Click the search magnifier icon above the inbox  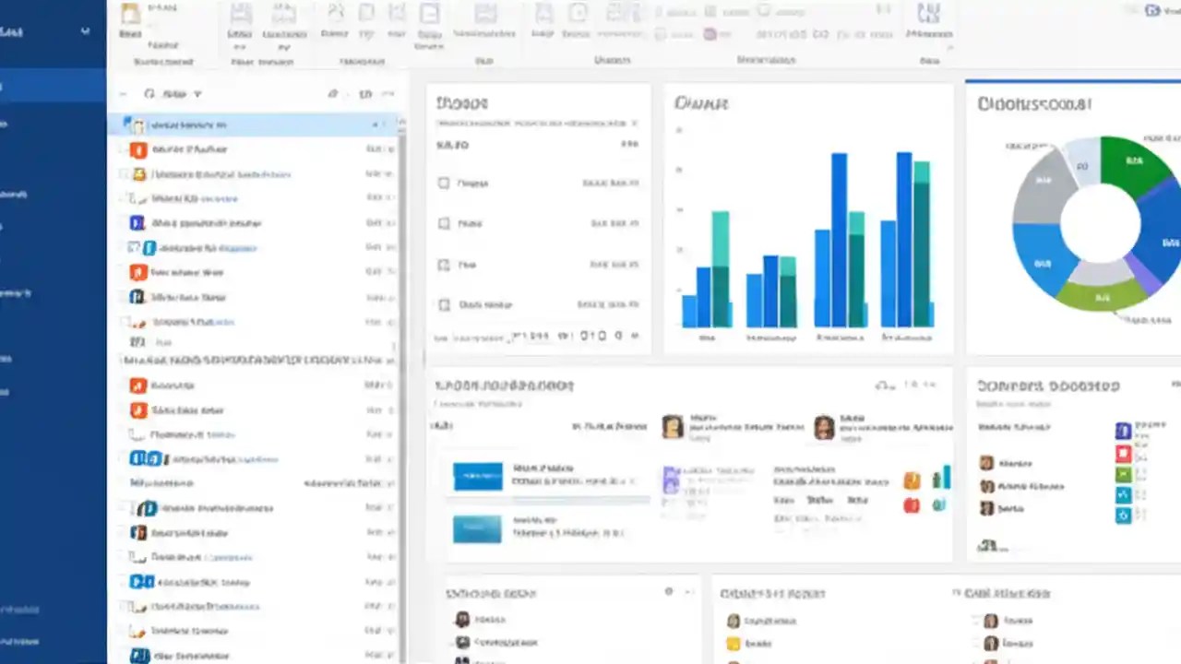point(148,93)
